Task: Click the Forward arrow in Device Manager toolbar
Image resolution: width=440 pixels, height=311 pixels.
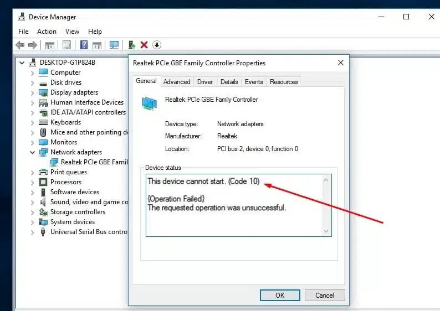Action: click(x=33, y=45)
